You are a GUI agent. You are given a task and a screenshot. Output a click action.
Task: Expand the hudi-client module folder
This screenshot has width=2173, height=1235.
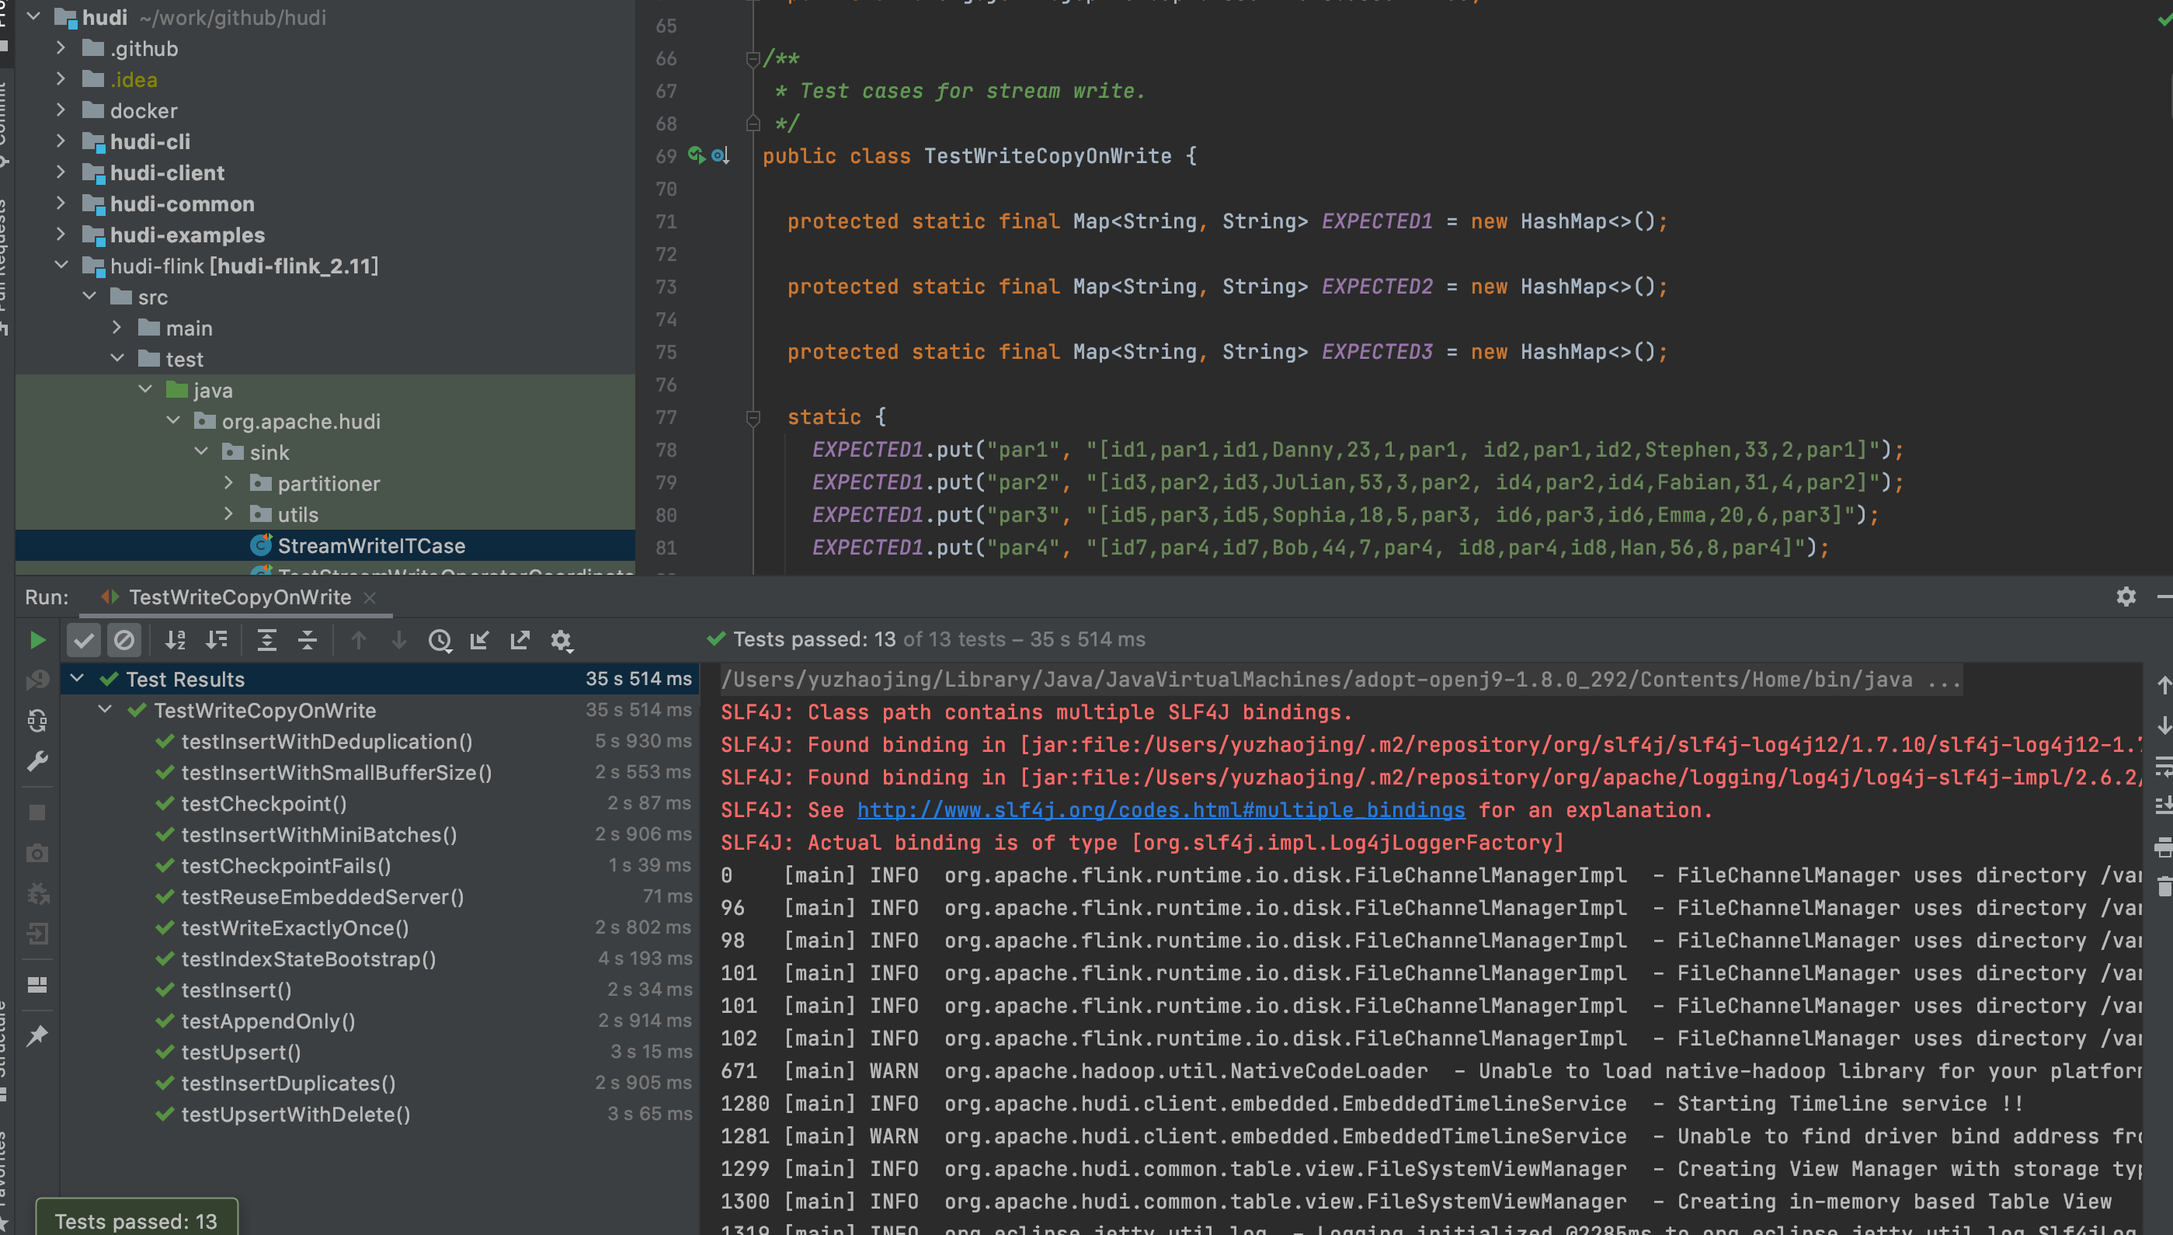[61, 172]
